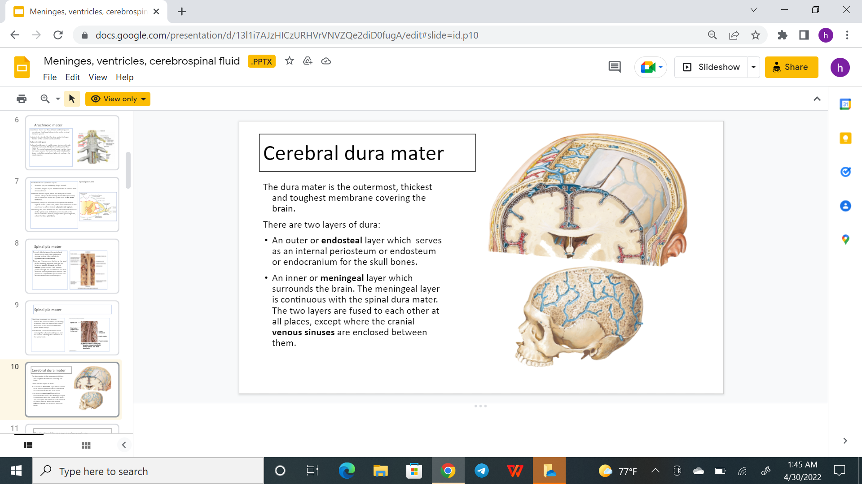Start the Slideshow
The width and height of the screenshot is (862, 484).
711,67
